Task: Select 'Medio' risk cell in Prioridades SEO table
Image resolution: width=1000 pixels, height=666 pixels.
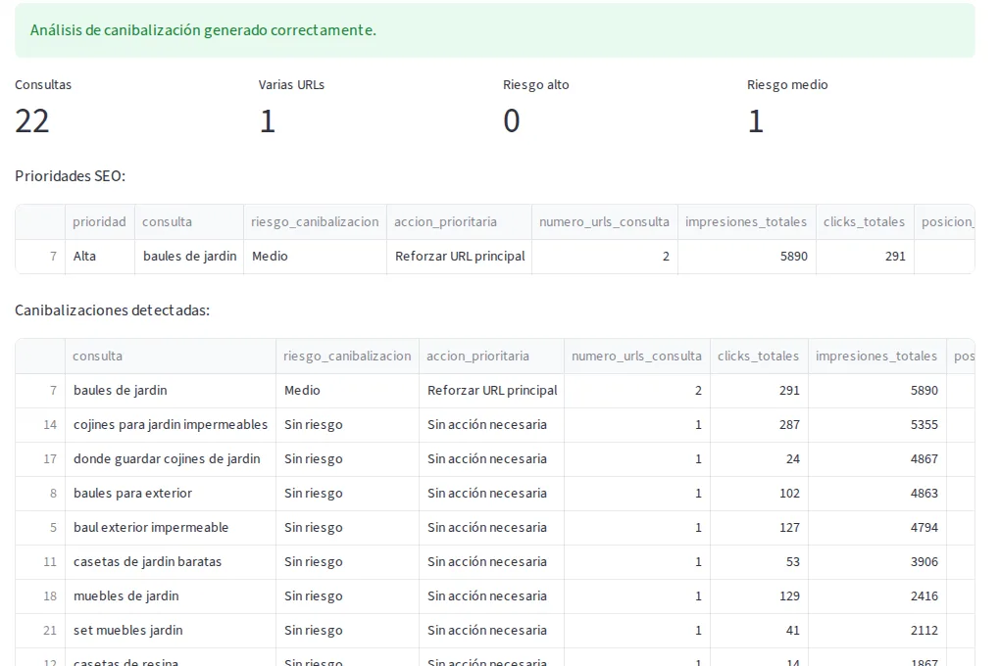Action: pos(315,257)
